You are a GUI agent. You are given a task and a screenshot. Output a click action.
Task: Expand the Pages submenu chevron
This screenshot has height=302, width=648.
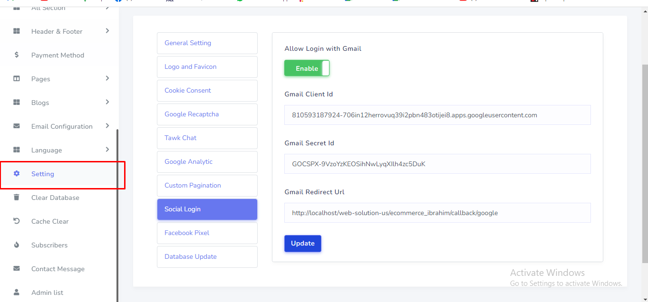tap(107, 78)
